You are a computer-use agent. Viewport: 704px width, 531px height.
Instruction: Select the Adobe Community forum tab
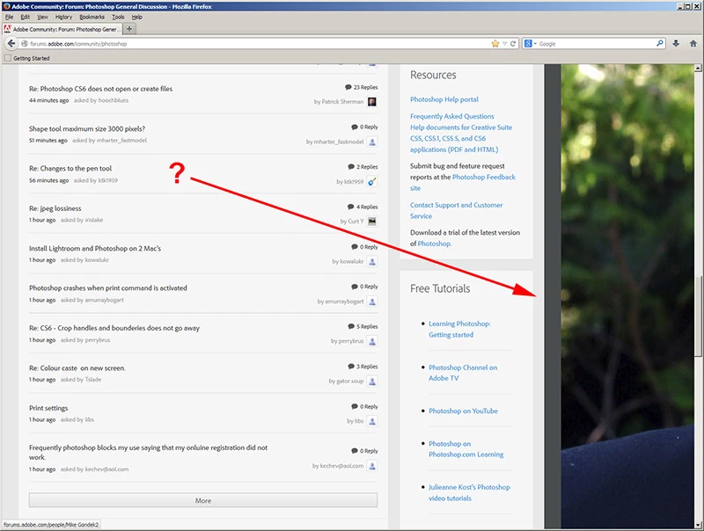pyautogui.click(x=62, y=29)
